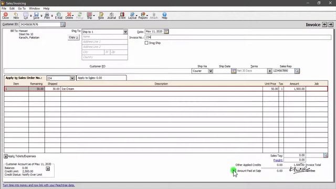Select the Unit Price 50.00 cell

click(271, 89)
